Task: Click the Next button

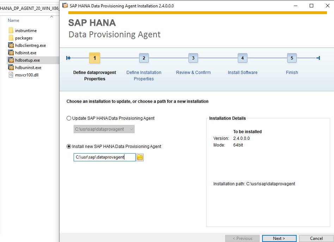Action: click(279, 238)
